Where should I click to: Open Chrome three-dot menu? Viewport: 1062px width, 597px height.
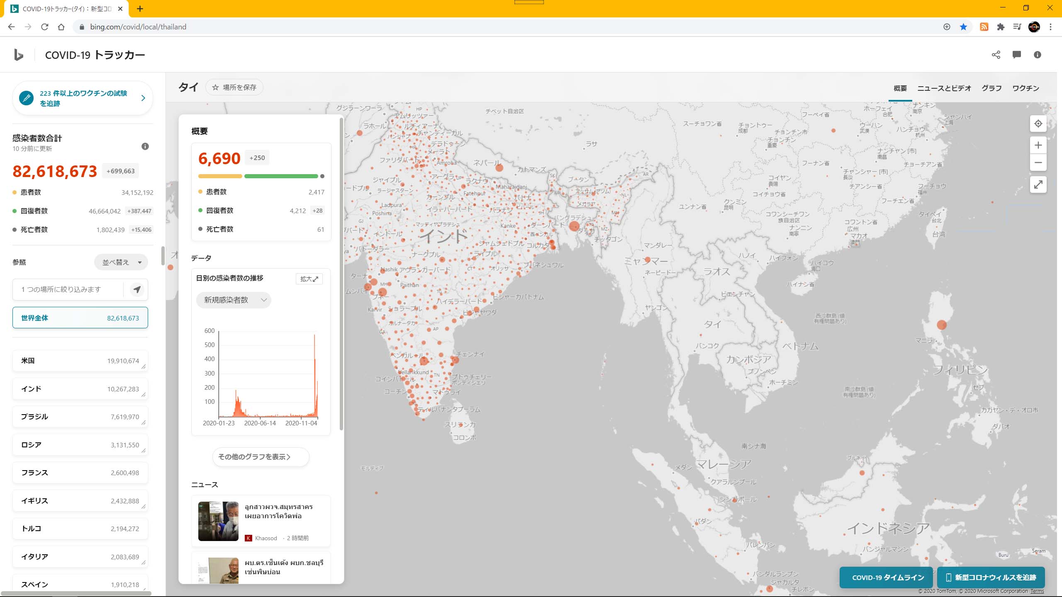click(x=1050, y=27)
